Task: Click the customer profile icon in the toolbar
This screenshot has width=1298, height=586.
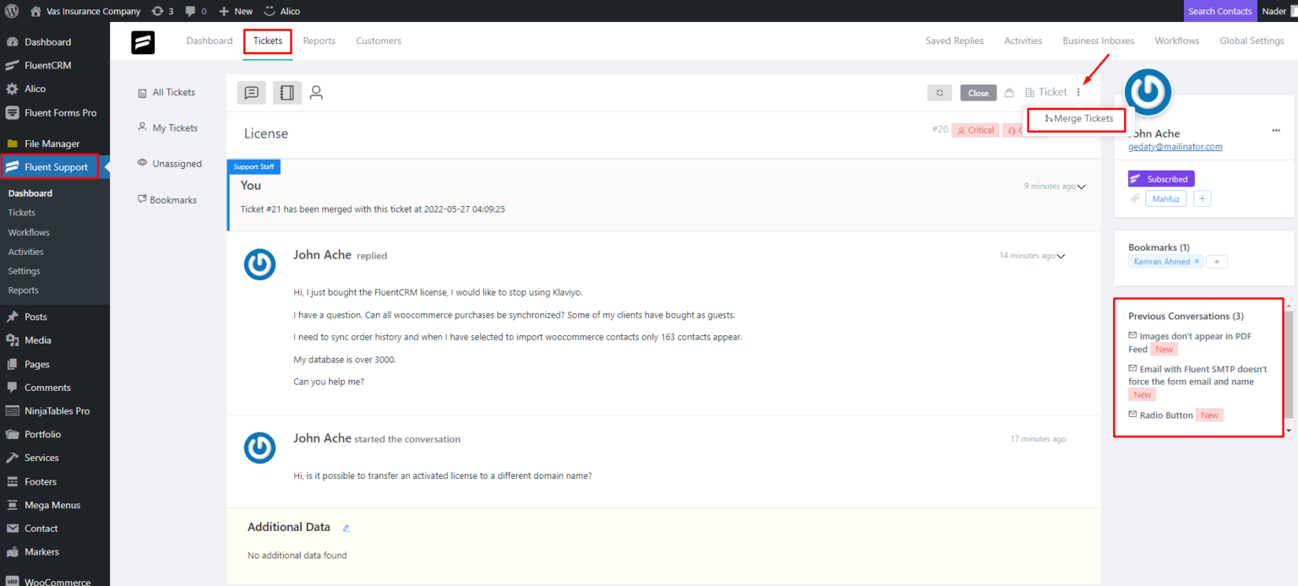Action: click(316, 93)
